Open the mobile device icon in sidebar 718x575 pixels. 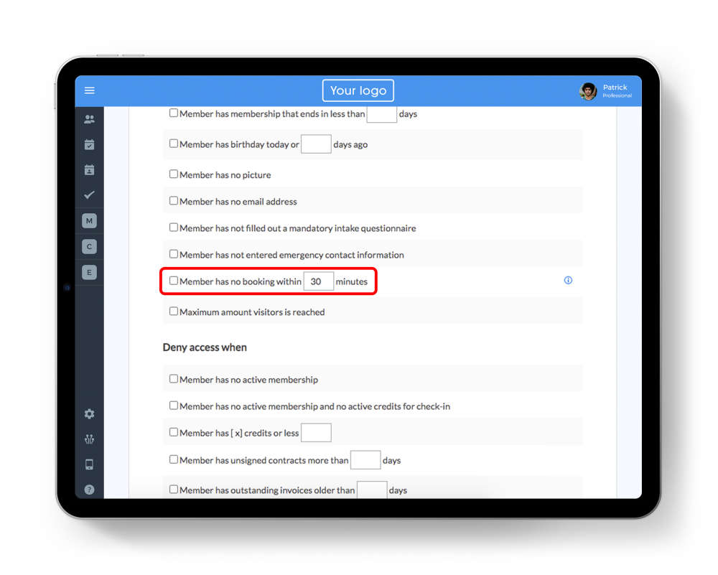tap(89, 464)
